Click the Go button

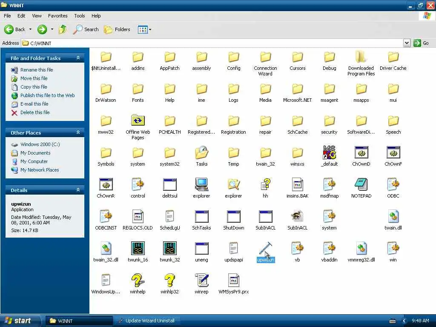[x=421, y=43]
